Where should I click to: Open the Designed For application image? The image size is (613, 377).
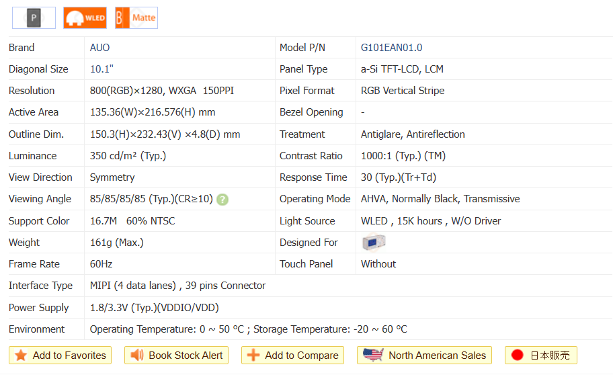tap(374, 242)
